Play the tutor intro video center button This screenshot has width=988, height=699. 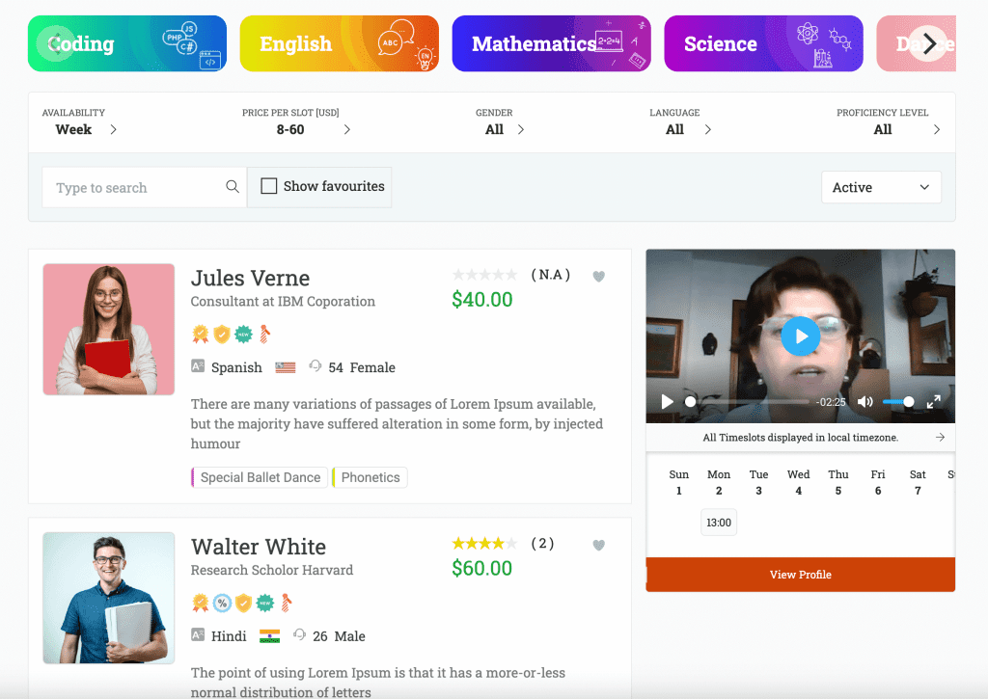(800, 336)
